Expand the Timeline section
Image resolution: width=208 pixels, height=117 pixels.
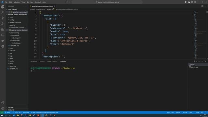tap(11, 110)
